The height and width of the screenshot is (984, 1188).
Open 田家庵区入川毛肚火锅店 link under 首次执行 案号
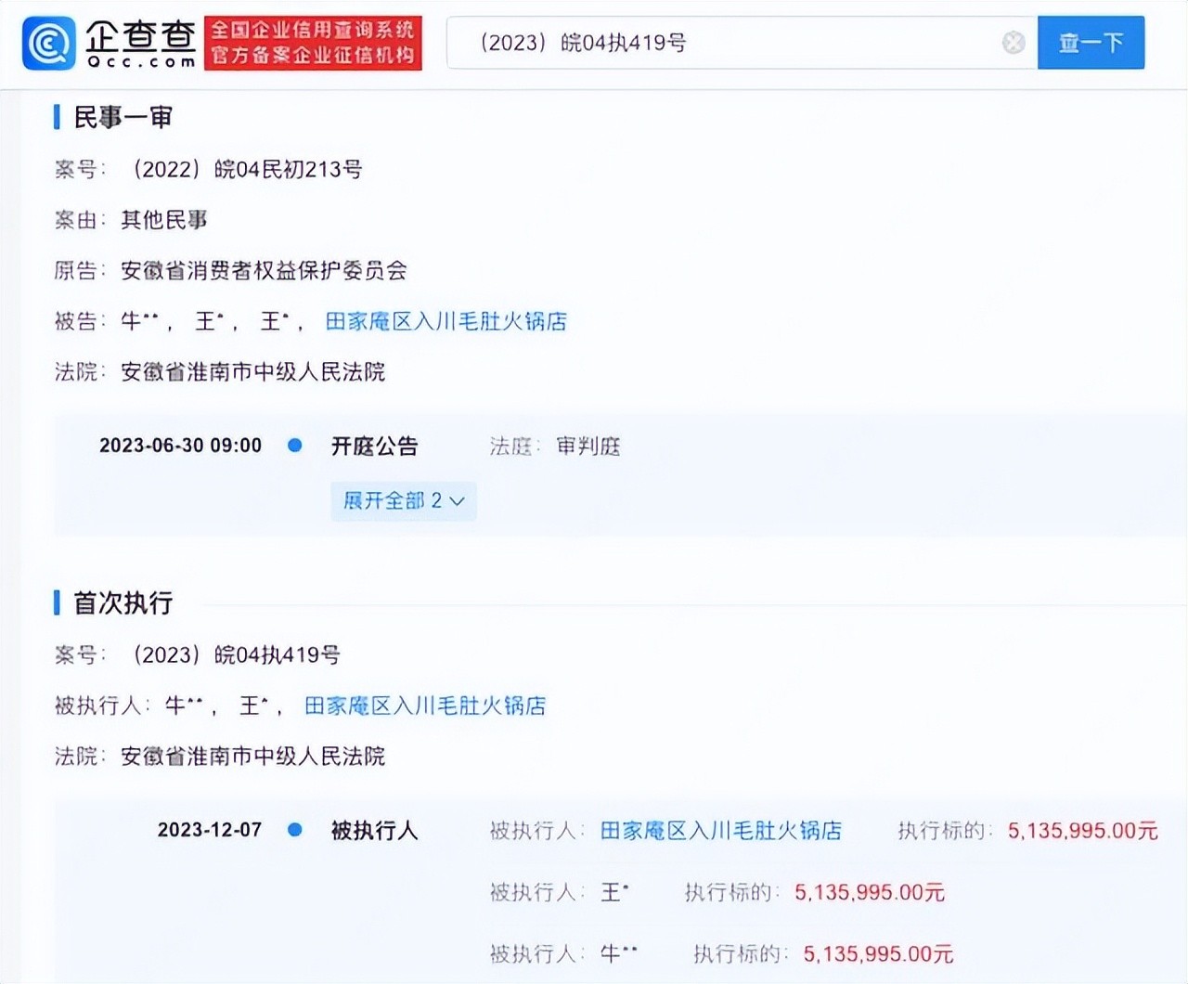[425, 706]
